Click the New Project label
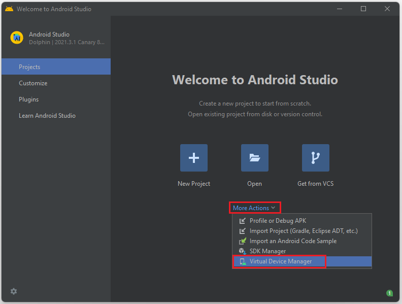402x304 pixels. [194, 184]
